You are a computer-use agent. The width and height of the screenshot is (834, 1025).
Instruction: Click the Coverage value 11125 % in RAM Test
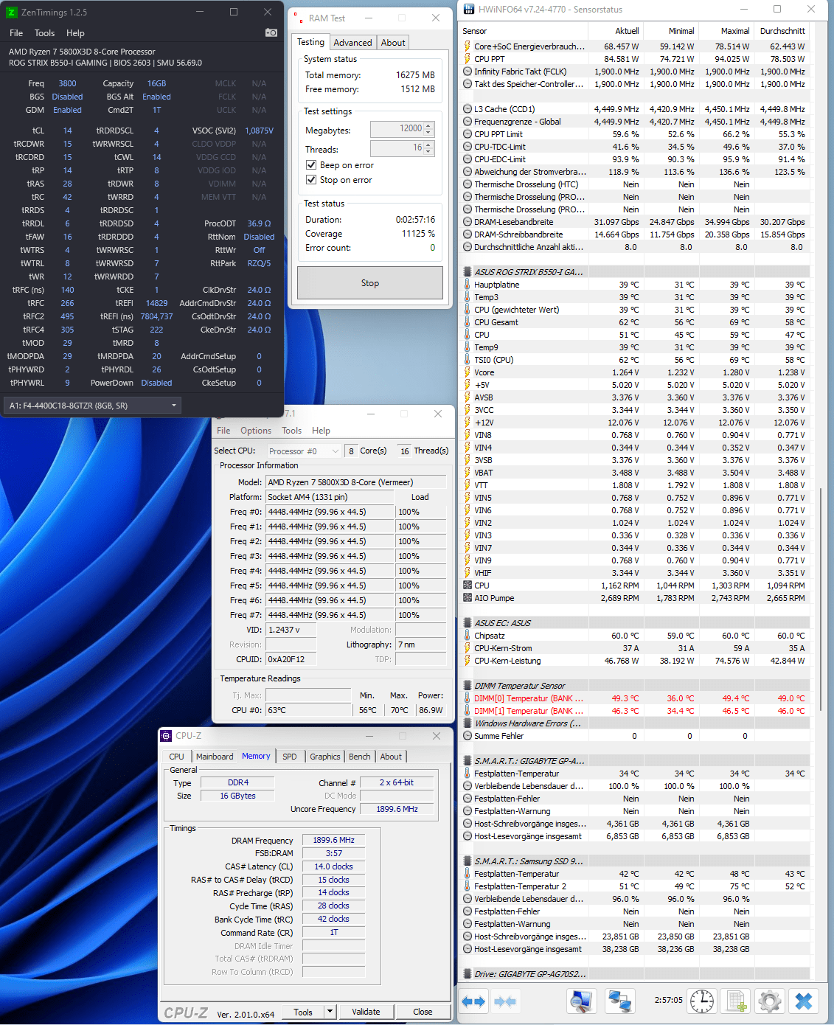(418, 234)
